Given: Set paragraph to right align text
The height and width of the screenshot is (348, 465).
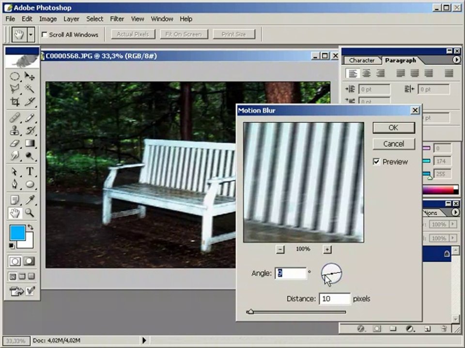Looking at the screenshot, I should (381, 73).
